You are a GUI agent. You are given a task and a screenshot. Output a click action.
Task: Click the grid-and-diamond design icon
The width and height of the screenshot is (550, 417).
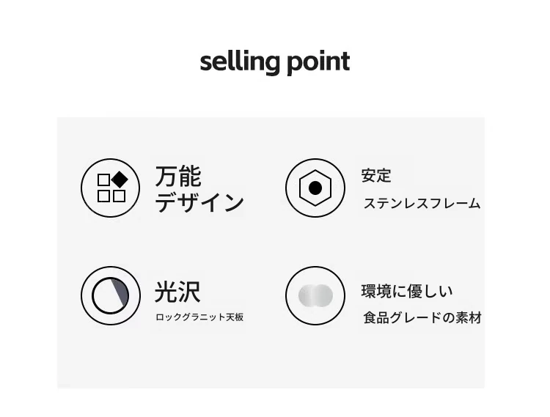(x=111, y=188)
